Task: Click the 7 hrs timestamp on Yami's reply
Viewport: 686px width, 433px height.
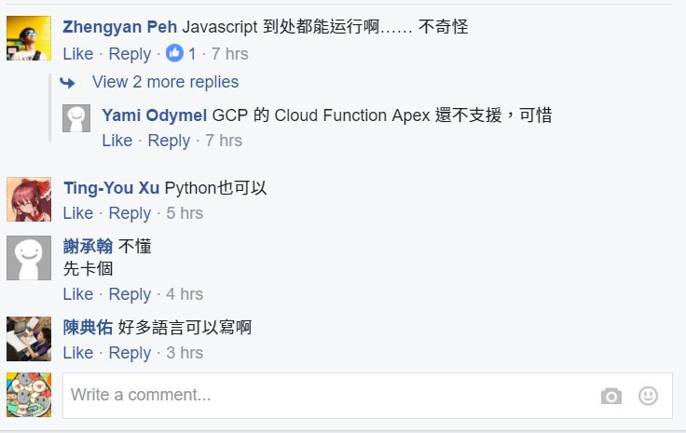Action: [224, 141]
